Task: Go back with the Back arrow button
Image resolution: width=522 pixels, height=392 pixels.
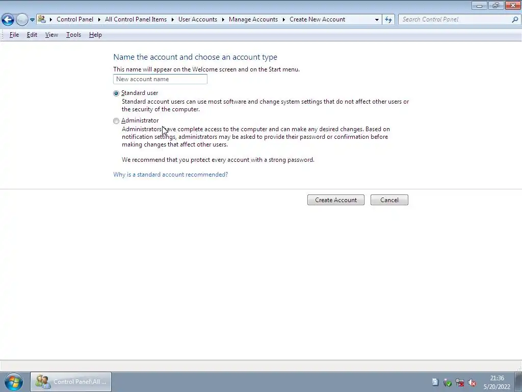Action: click(8, 20)
